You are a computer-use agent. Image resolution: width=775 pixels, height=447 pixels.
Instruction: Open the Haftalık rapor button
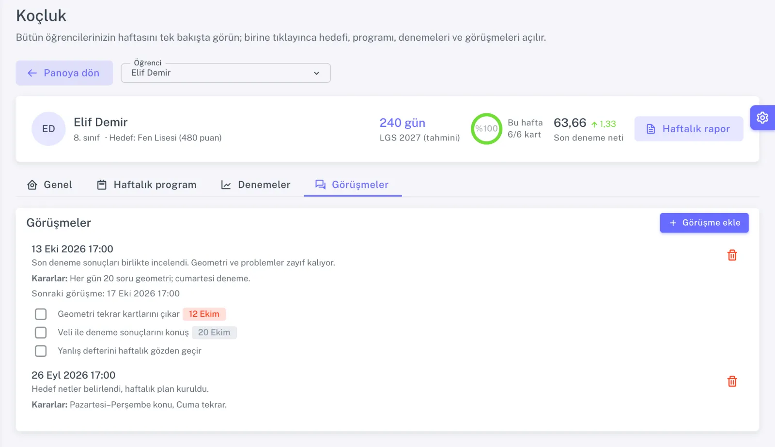[689, 129]
